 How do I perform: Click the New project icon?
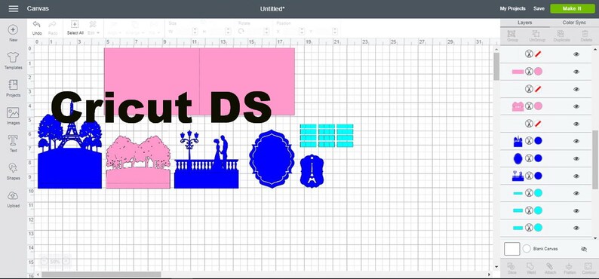[x=13, y=29]
